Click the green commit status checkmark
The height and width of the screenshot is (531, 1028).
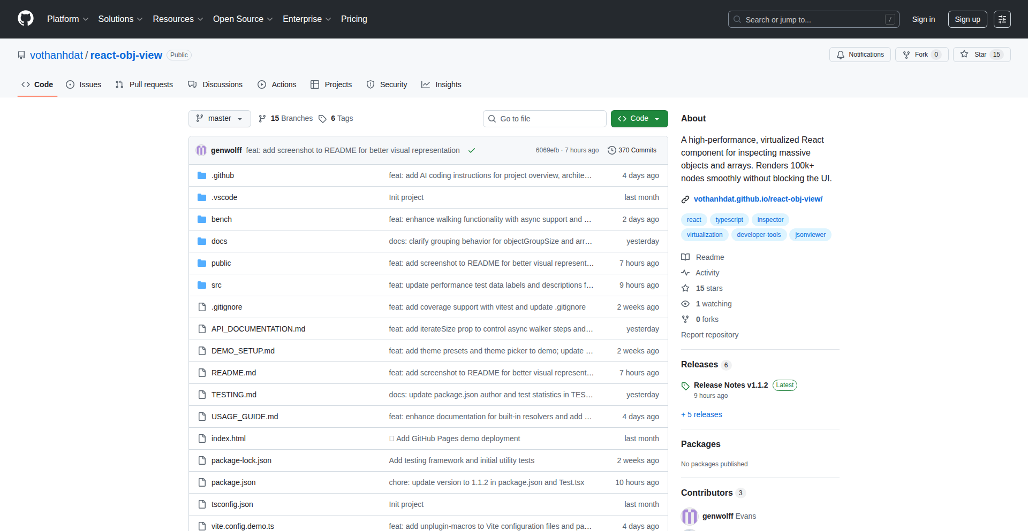point(472,150)
